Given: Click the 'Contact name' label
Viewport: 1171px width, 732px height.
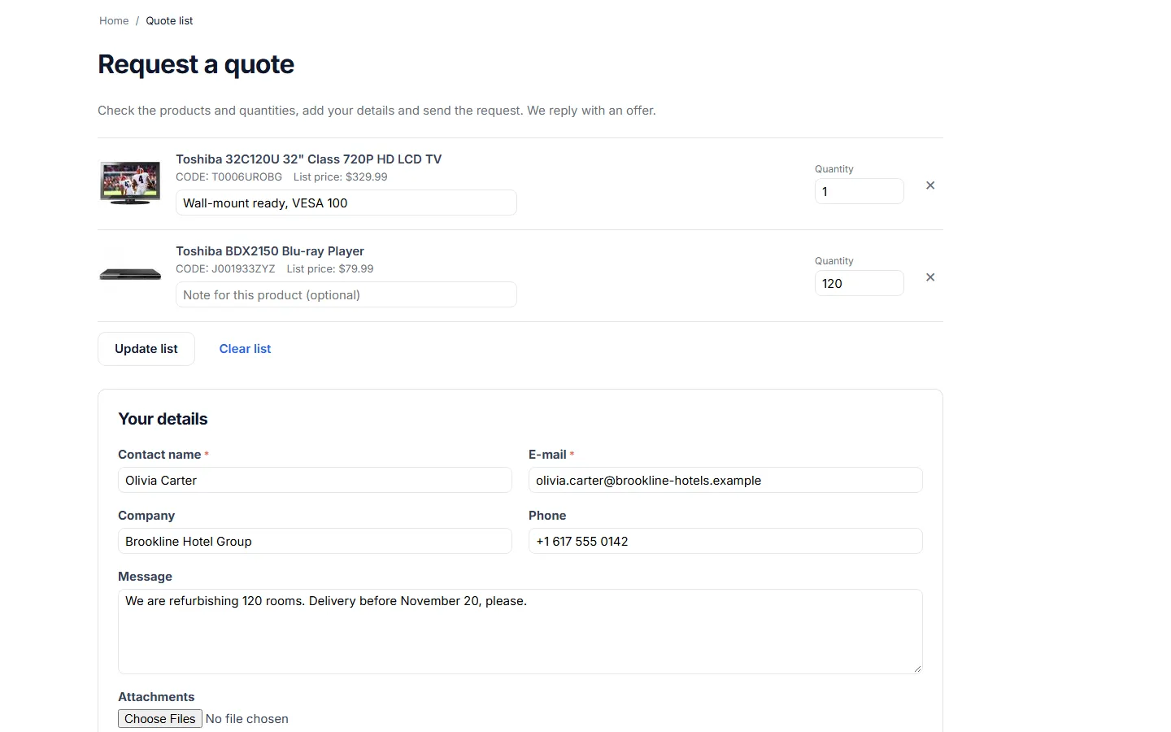Looking at the screenshot, I should pyautogui.click(x=159, y=455).
